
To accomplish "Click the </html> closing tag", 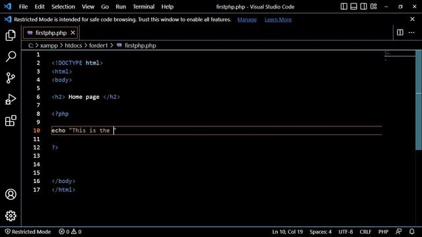I will pyautogui.click(x=63, y=190).
